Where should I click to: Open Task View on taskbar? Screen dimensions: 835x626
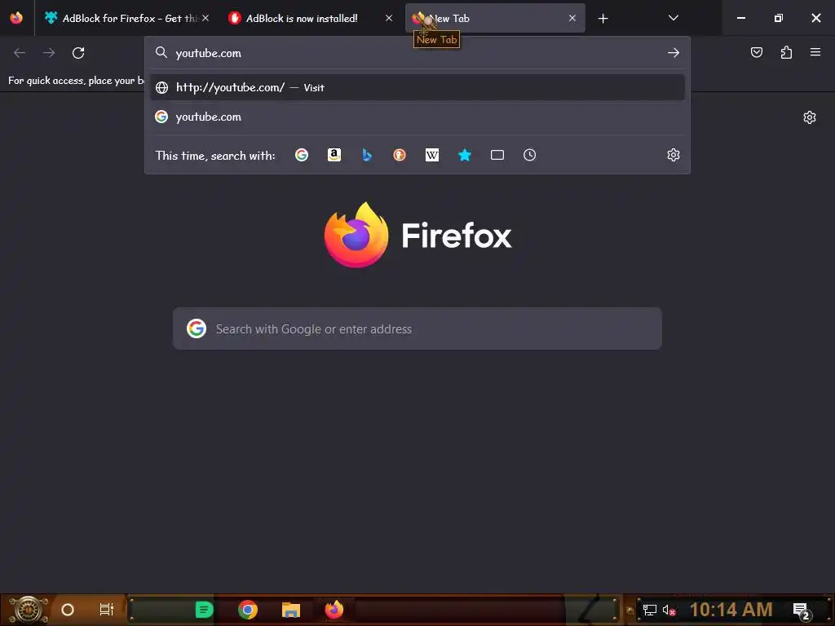click(107, 610)
